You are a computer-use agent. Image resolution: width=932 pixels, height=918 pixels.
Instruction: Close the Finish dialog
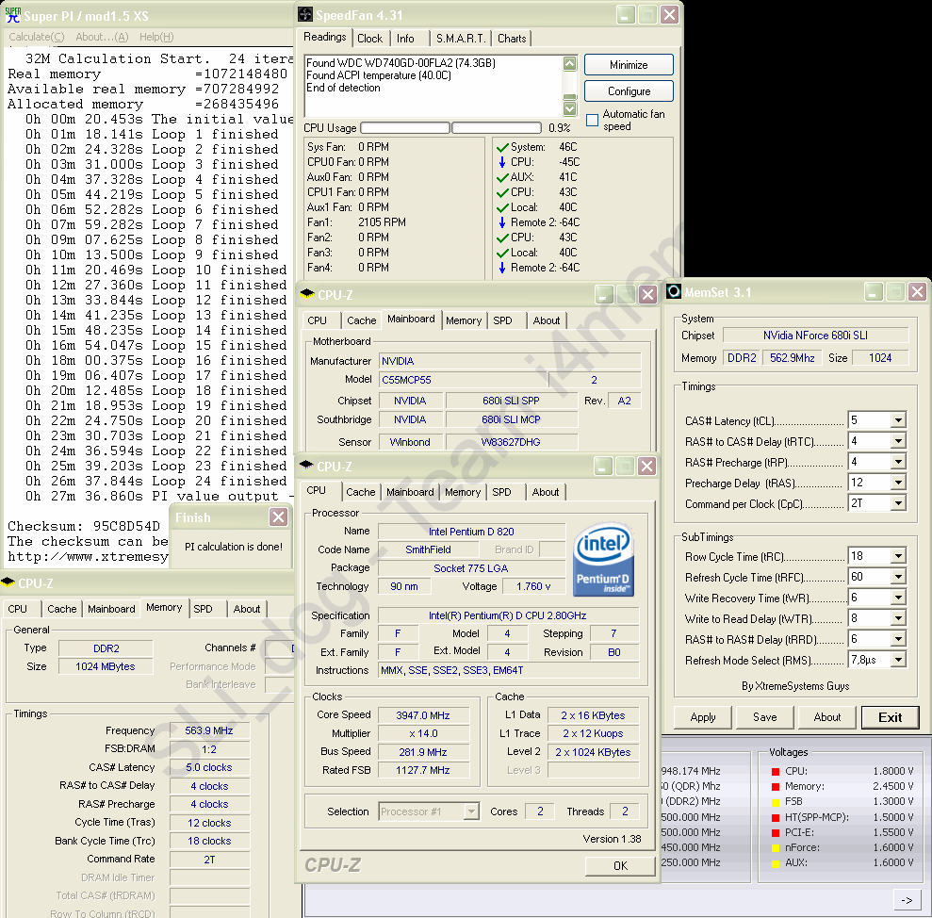coord(278,516)
